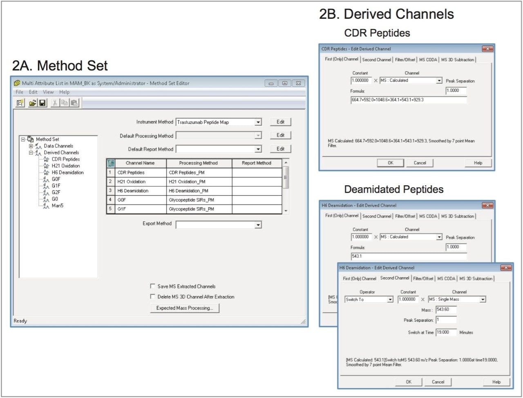Expand the Data Channels tree node
The height and width of the screenshot is (398, 523).
click(31, 146)
